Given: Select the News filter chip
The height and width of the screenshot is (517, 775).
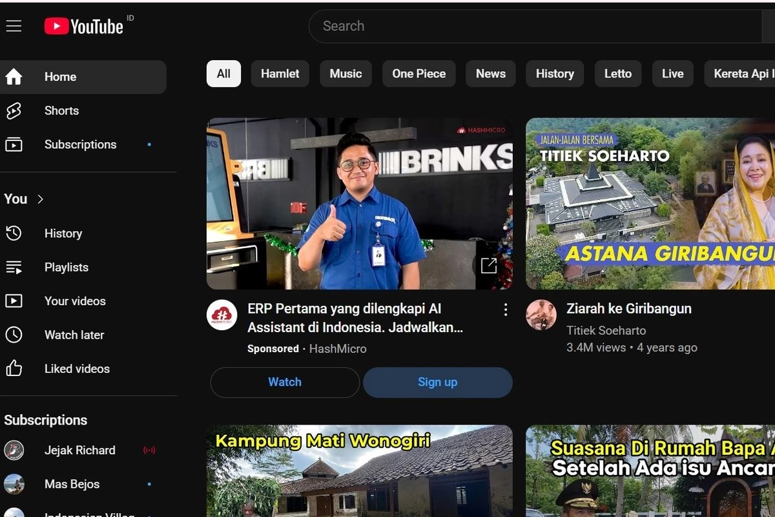Looking at the screenshot, I should point(491,74).
